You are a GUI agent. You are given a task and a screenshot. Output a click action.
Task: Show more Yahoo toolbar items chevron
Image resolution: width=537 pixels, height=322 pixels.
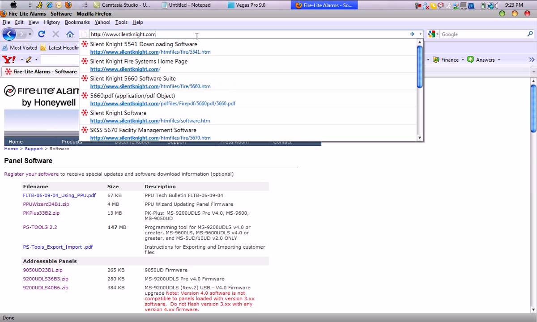coord(532,59)
